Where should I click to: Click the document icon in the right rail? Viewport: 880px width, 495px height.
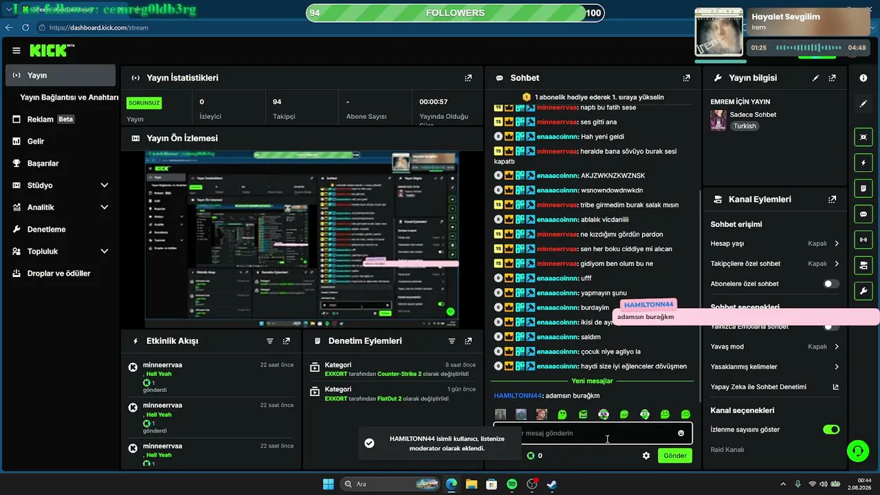click(863, 188)
